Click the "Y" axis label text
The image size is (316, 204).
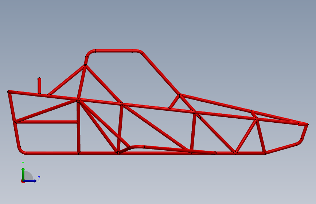click(23, 163)
